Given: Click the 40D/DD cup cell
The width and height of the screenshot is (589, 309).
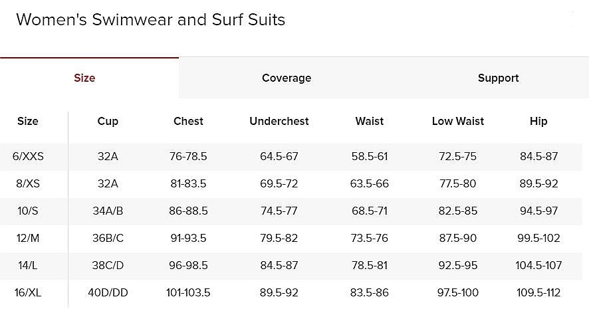Looking at the screenshot, I should pyautogui.click(x=108, y=292).
